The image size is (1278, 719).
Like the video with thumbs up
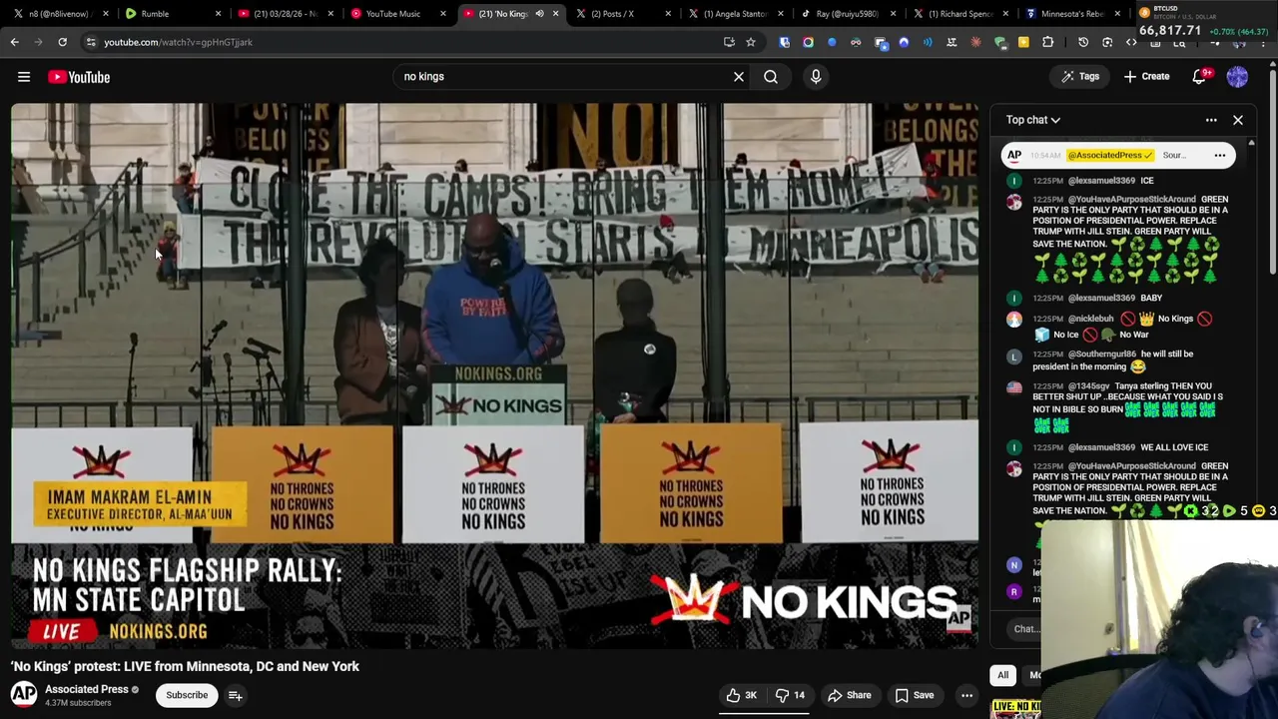click(x=742, y=695)
